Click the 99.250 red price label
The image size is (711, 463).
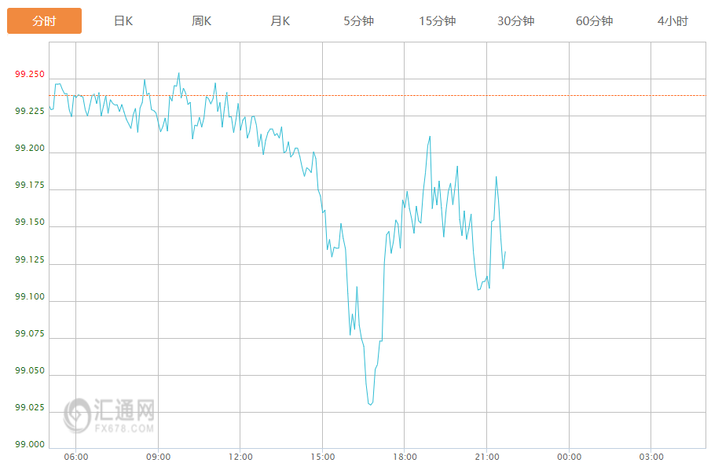[x=30, y=75]
